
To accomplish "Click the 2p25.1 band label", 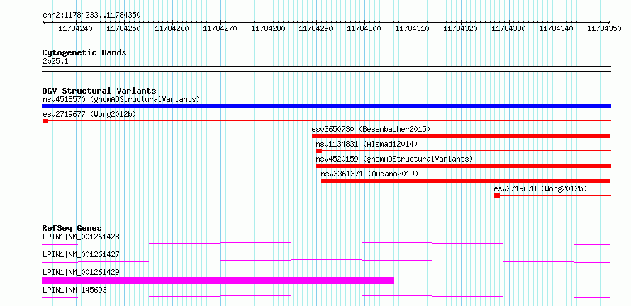I will 55,62.
